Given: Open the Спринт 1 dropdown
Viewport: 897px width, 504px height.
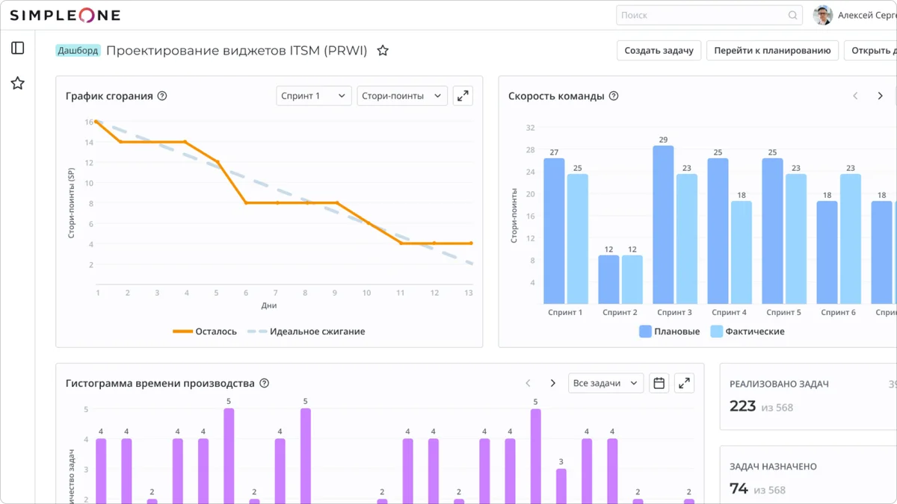Looking at the screenshot, I should coord(314,96).
